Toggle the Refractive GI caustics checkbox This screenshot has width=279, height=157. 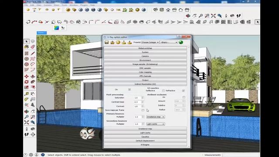[x=183, y=91]
